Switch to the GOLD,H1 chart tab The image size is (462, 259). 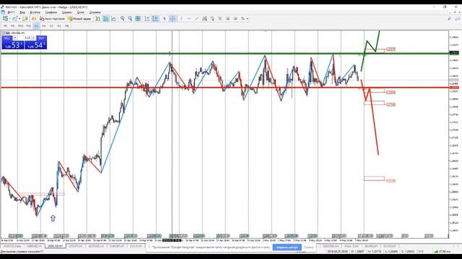136,246
